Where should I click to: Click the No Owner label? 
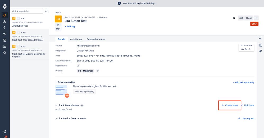[103, 17]
